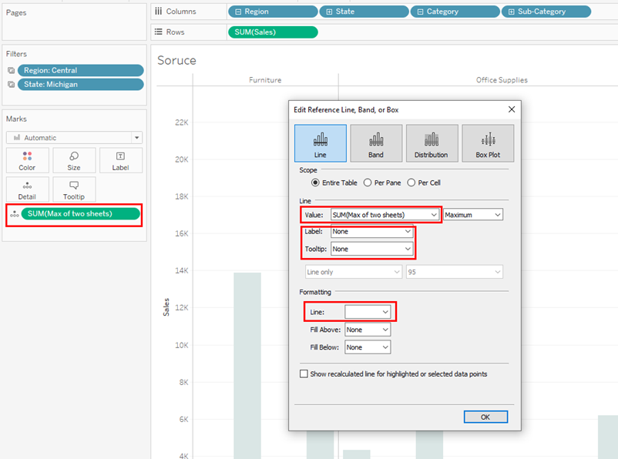Viewport: 618px width, 459px height.
Task: Select Entire Table scope
Action: click(334, 183)
